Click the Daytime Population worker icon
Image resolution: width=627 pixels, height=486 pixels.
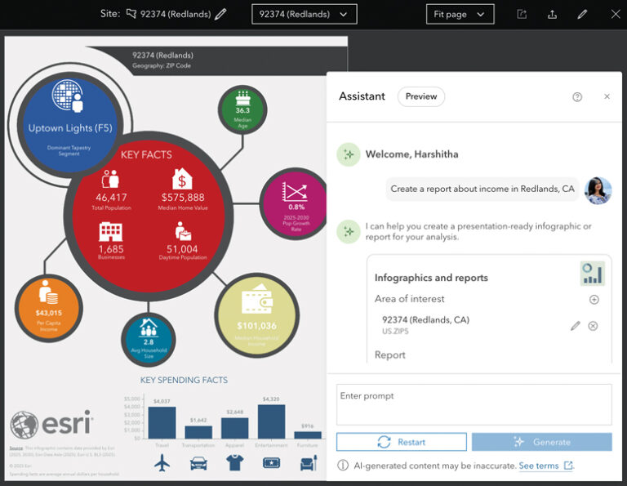[x=183, y=231]
